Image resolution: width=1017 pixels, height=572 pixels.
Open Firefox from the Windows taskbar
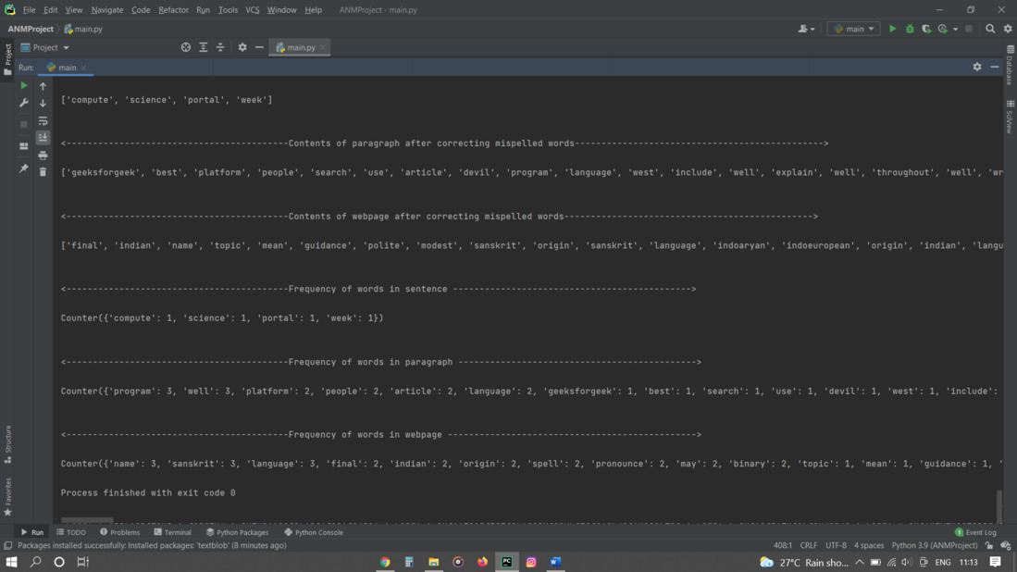(482, 562)
